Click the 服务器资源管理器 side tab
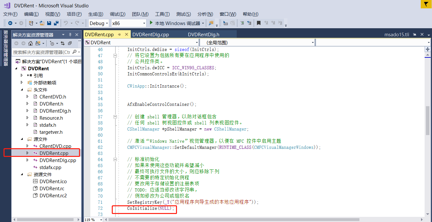The width and height of the screenshot is (432, 222). click(x=5, y=48)
